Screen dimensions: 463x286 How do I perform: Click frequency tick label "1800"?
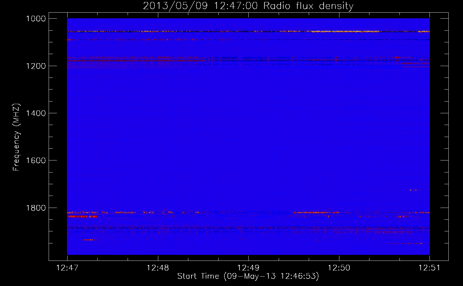pyautogui.click(x=36, y=208)
